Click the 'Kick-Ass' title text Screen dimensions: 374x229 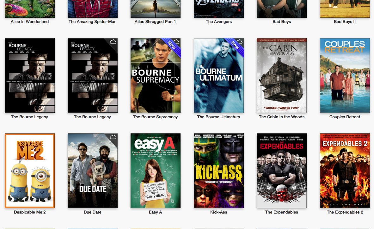click(x=219, y=212)
